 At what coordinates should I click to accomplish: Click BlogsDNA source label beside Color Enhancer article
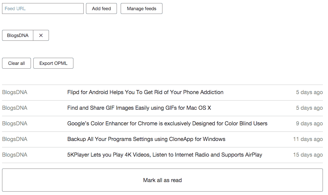pyautogui.click(x=15, y=124)
